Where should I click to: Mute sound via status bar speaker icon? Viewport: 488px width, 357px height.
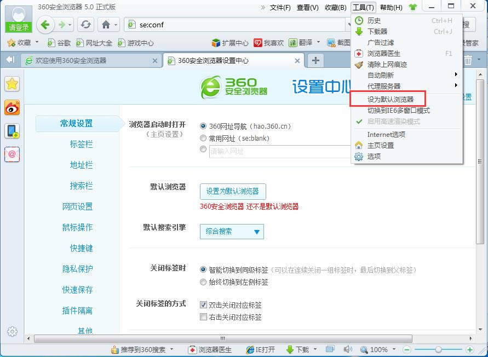[346, 349]
